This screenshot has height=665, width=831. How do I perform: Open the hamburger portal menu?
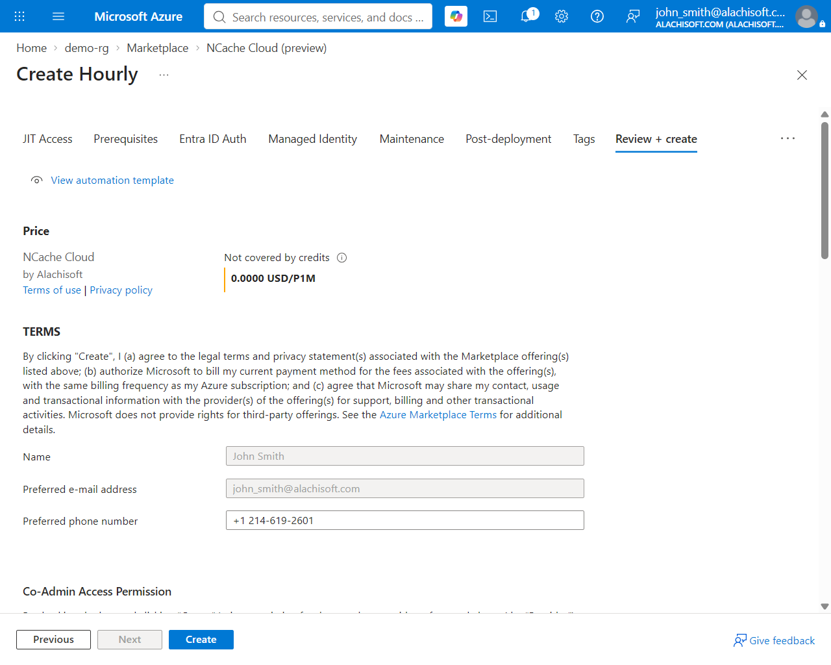coord(58,16)
